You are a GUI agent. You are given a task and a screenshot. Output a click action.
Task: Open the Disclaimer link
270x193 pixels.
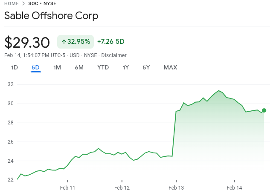[114, 55]
